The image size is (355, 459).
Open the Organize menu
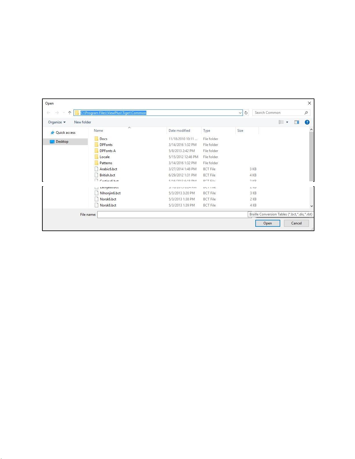57,122
